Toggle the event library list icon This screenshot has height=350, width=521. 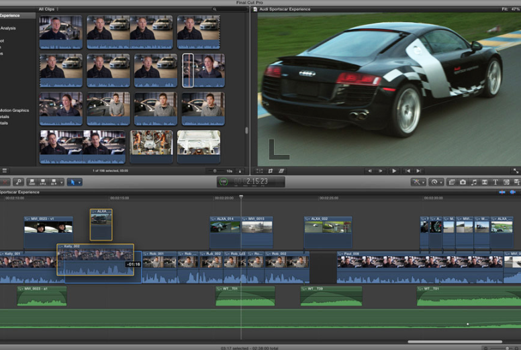(x=5, y=170)
